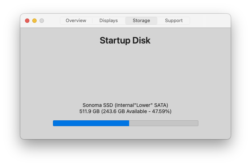Image resolution: width=251 pixels, height=166 pixels.
Task: Open the Displays tab
Action: (x=108, y=21)
